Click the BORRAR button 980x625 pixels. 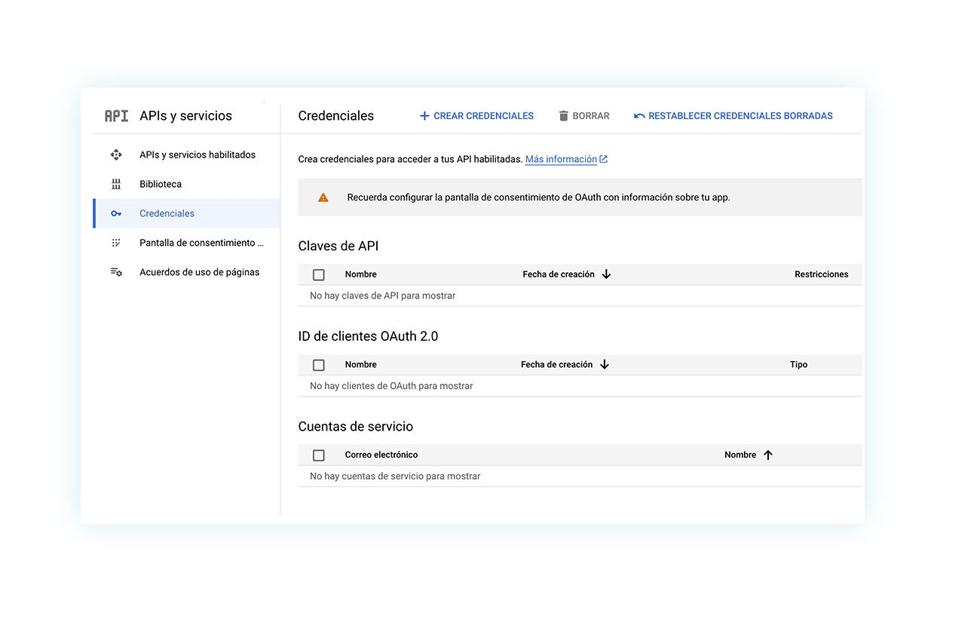pos(584,116)
